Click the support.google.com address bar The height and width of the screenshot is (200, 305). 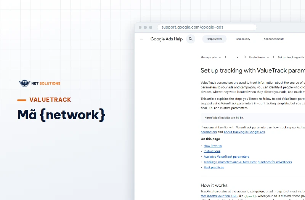click(x=207, y=27)
